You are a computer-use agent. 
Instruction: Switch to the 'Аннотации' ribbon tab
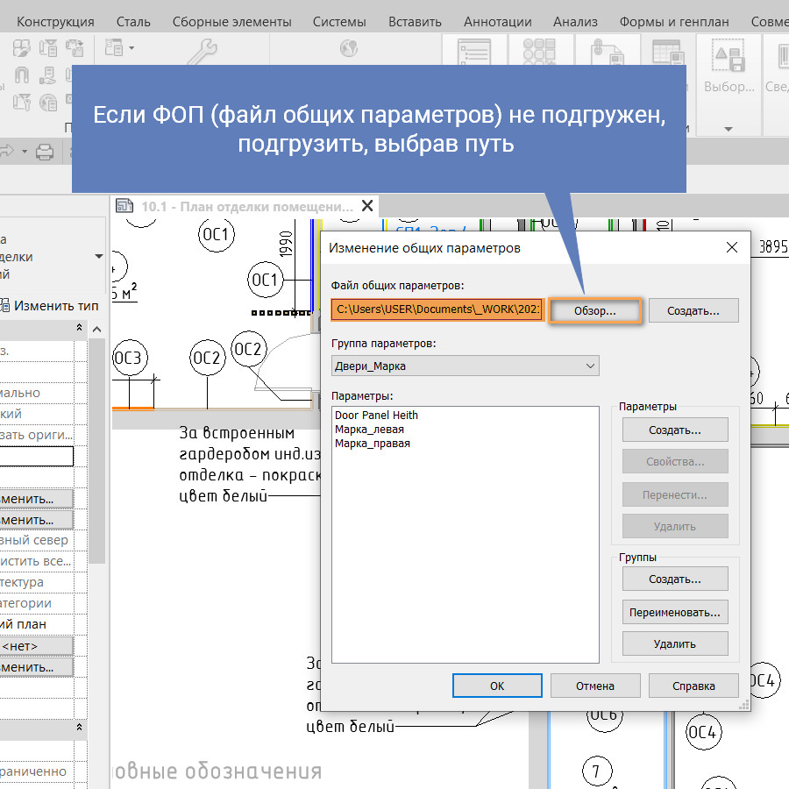click(497, 21)
